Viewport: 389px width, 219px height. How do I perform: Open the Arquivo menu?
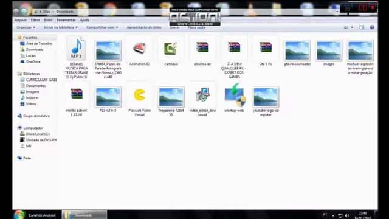click(x=20, y=20)
